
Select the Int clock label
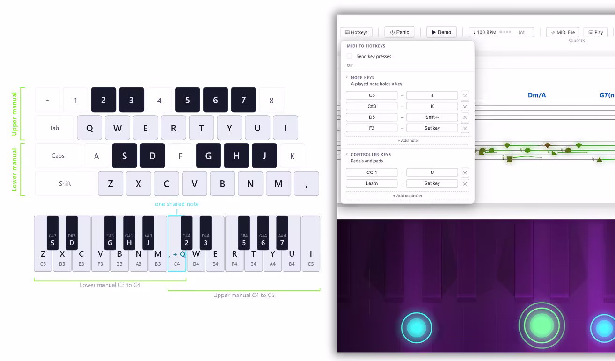[x=522, y=32]
